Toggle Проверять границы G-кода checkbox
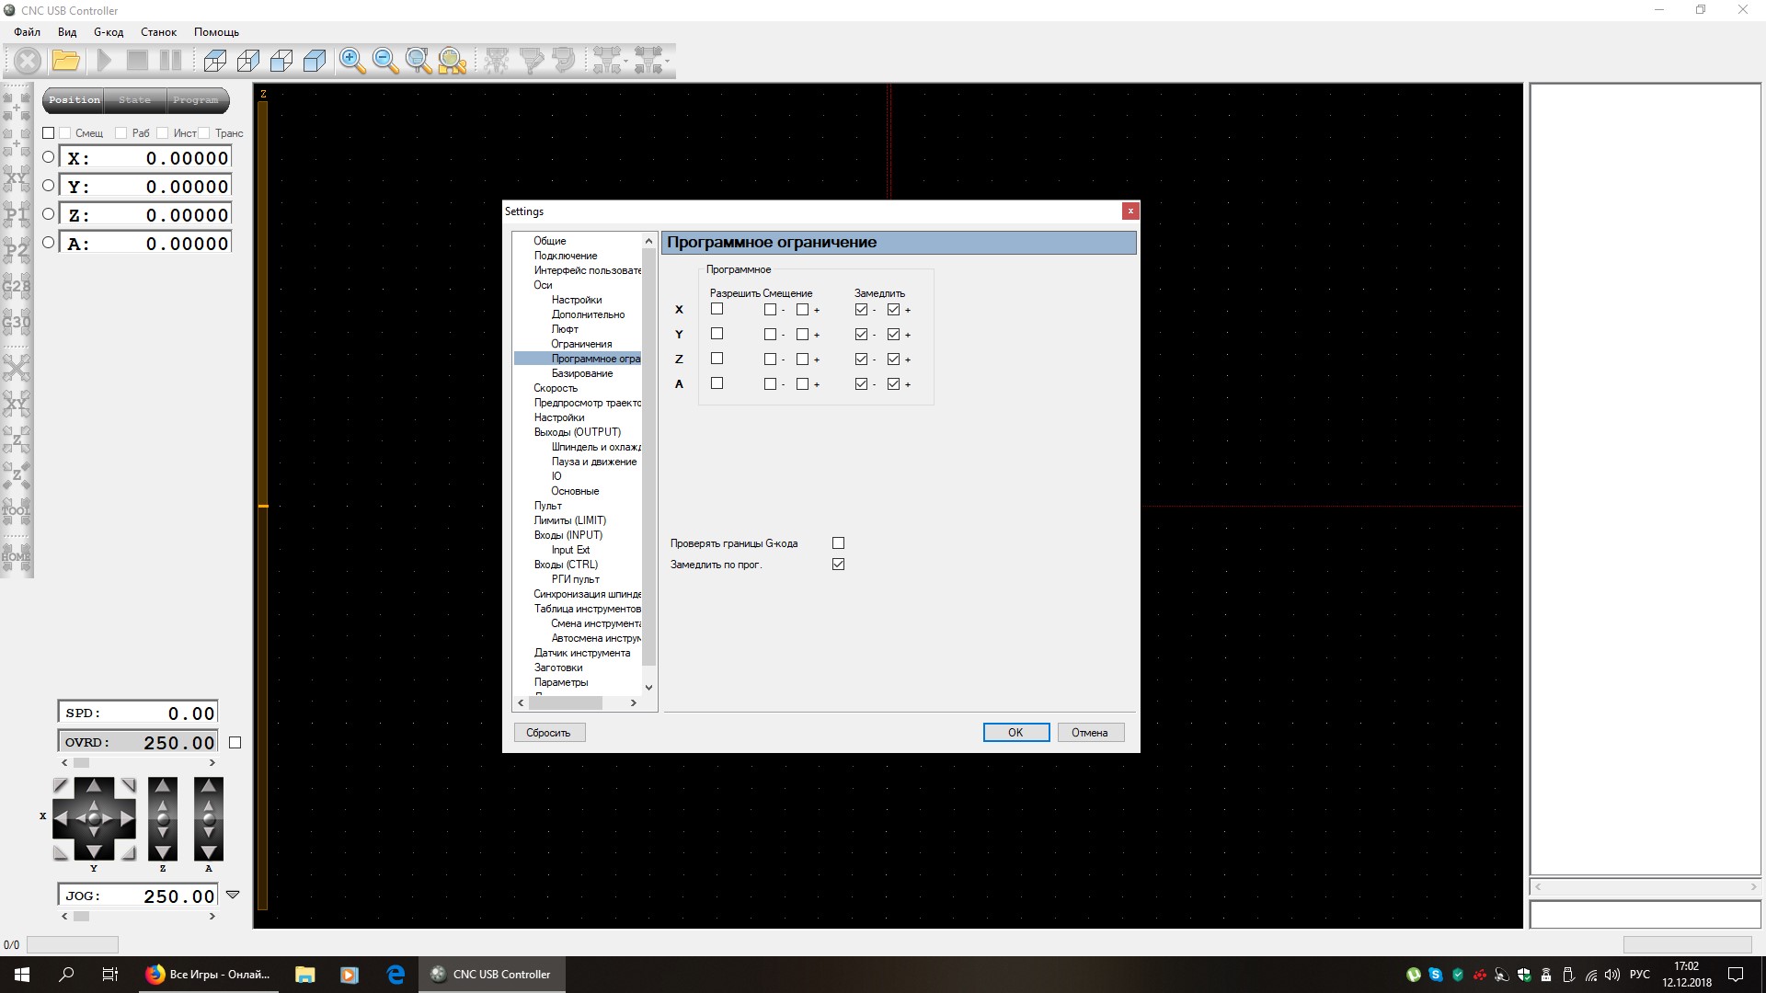 tap(838, 543)
